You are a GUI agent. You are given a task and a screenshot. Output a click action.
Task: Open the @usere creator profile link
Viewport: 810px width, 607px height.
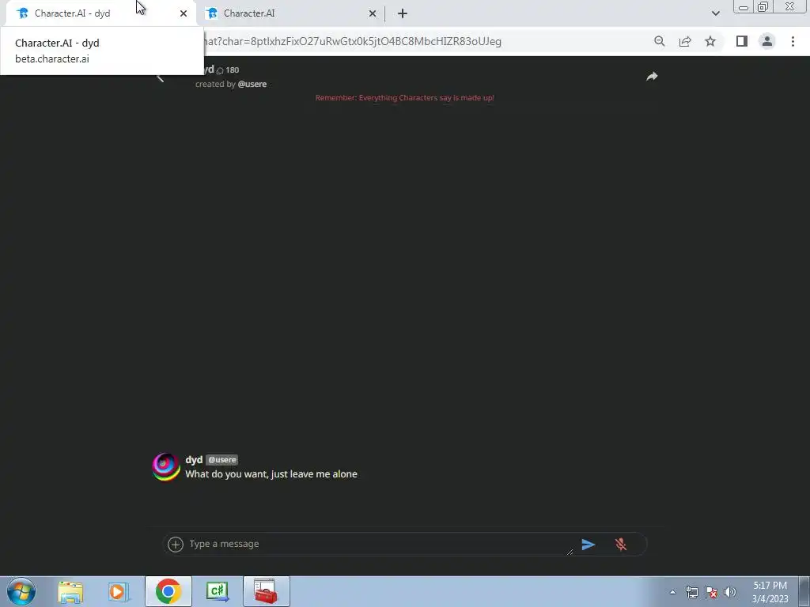[x=252, y=84]
